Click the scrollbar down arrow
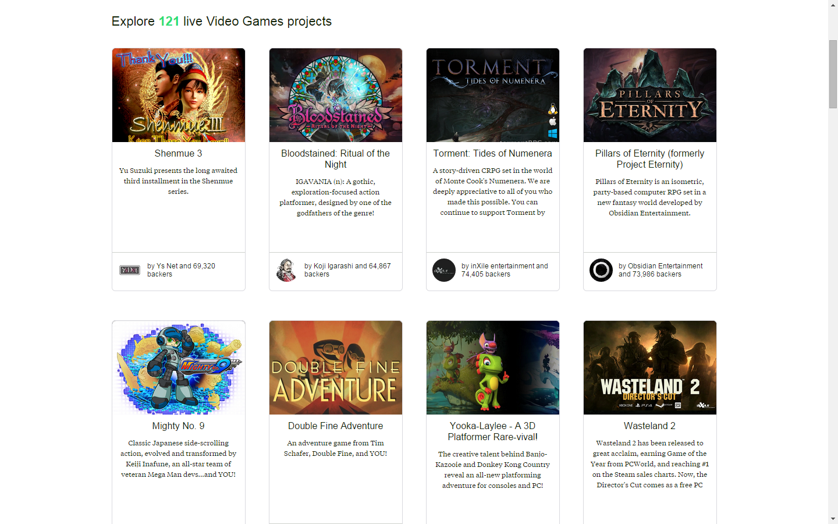This screenshot has height=524, width=838. [x=833, y=519]
